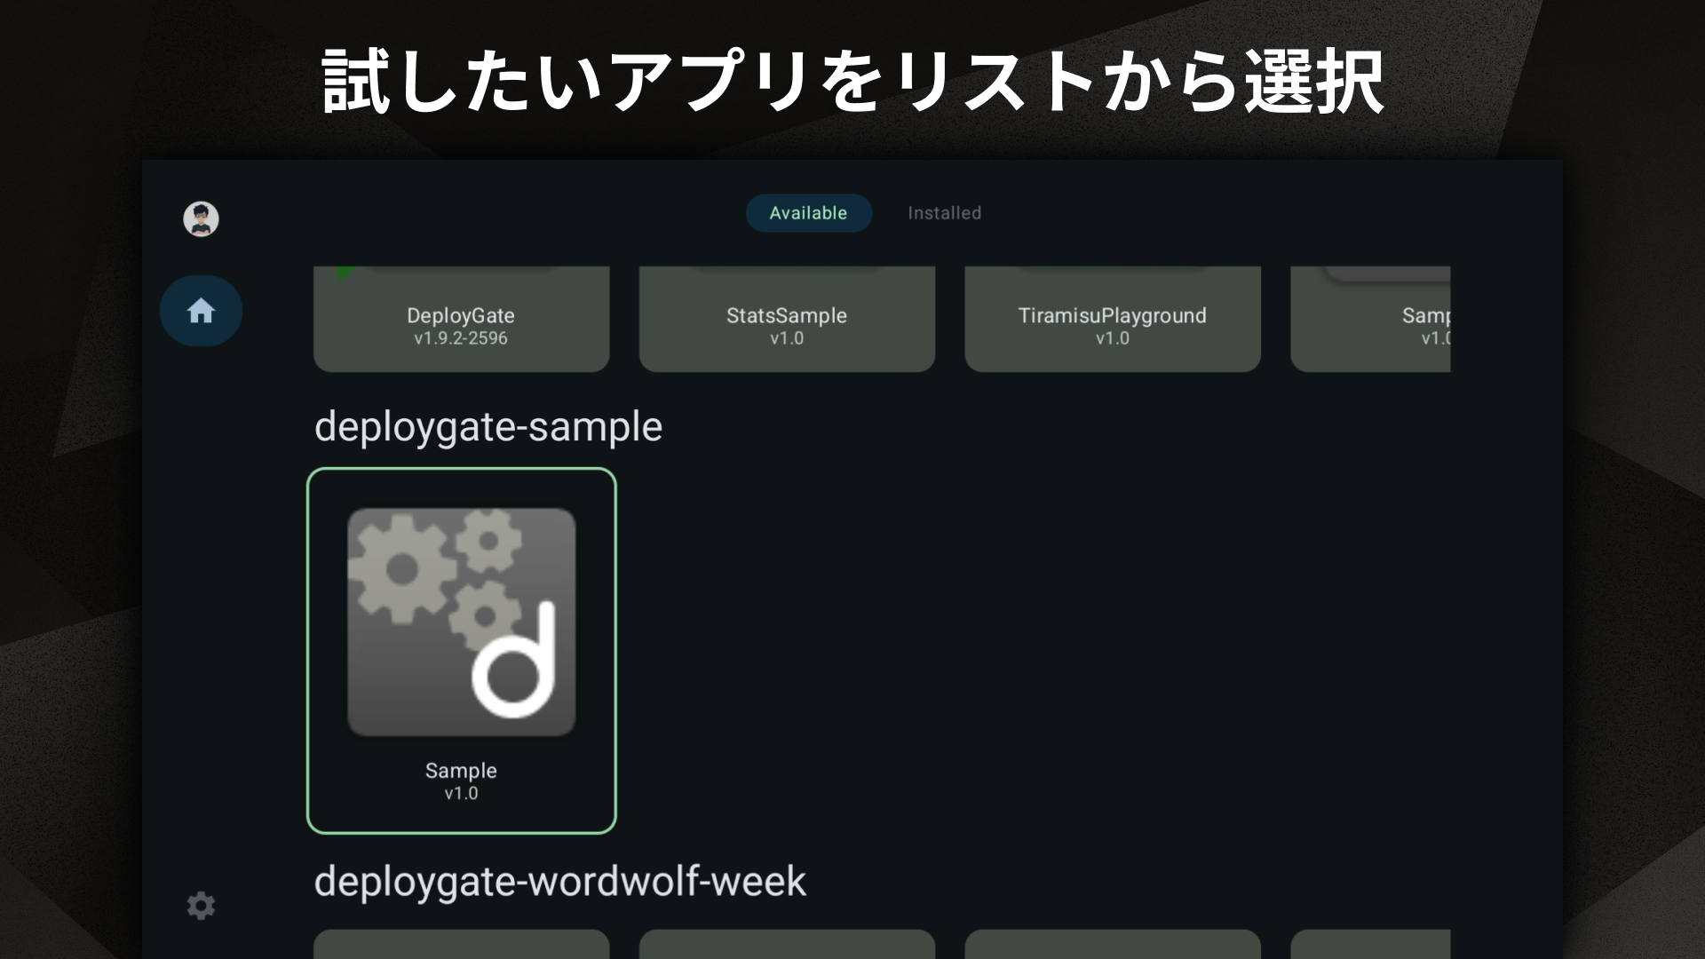Select second card under deploygate-wordwolf-week
This screenshot has width=1705, height=959.
pyautogui.click(x=787, y=944)
